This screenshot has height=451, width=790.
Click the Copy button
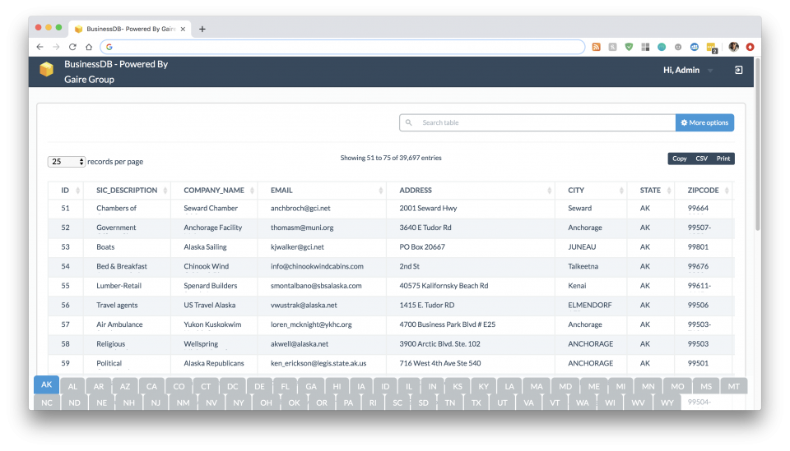(x=679, y=159)
